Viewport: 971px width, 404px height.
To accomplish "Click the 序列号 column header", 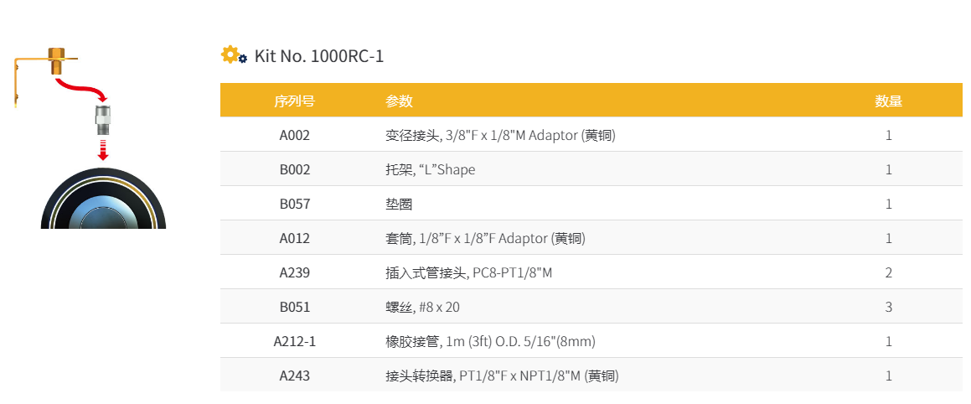I will point(294,101).
